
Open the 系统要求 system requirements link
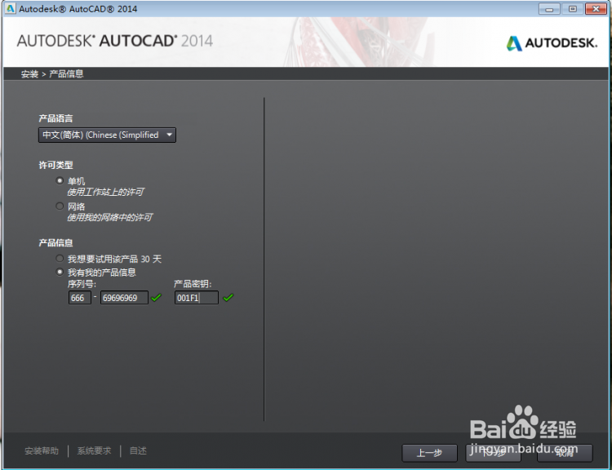click(x=94, y=451)
